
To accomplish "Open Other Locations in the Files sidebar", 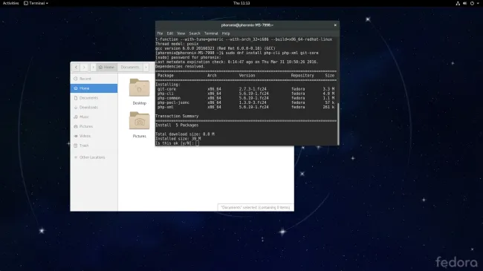I will 94,157.
